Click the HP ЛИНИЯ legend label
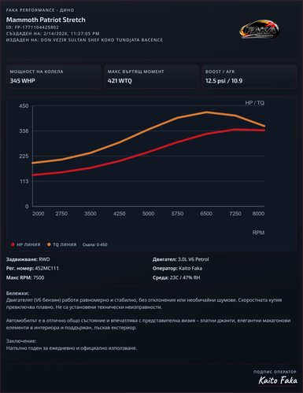 (x=28, y=244)
